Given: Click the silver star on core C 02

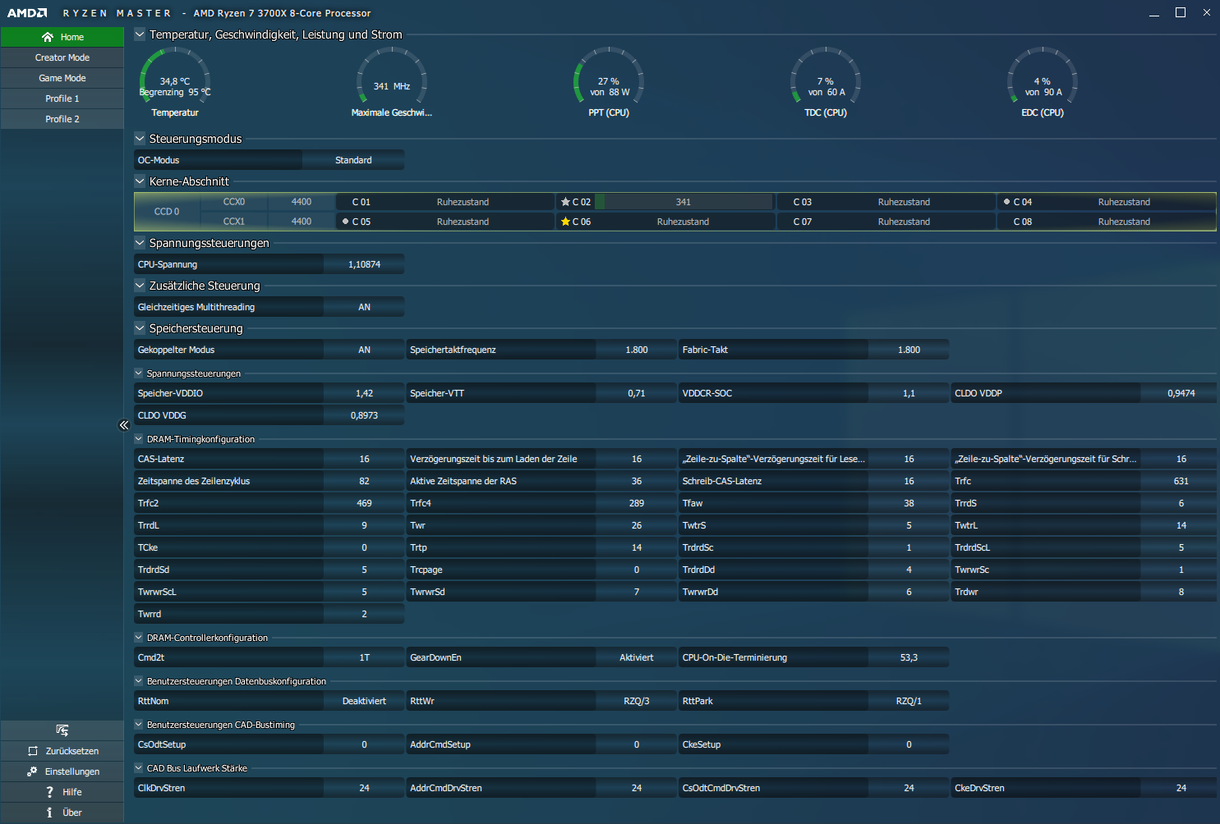Looking at the screenshot, I should click(x=565, y=202).
